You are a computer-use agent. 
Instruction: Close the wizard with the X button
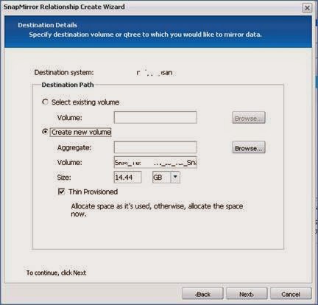(x=307, y=8)
